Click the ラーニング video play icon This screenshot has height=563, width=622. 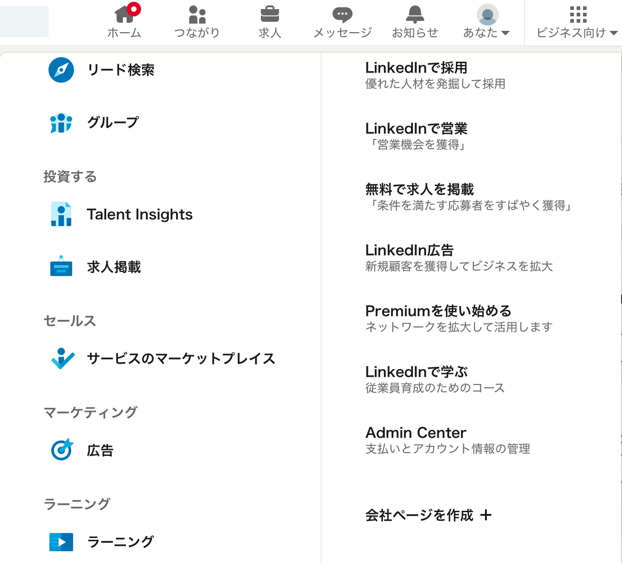61,542
